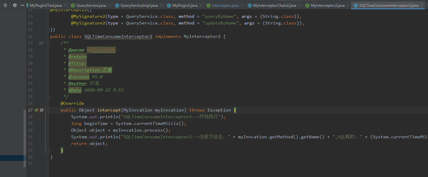This screenshot has width=428, height=177.
Task: Close the MyInterceptor2.java tab
Action: (348, 6)
